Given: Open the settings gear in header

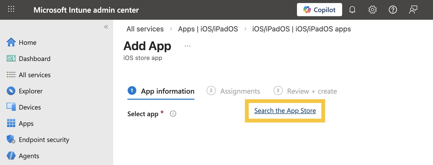Looking at the screenshot, I should [x=372, y=10].
